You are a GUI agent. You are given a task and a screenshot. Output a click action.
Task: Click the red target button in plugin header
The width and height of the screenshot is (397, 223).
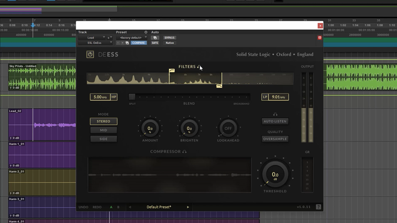point(320,38)
